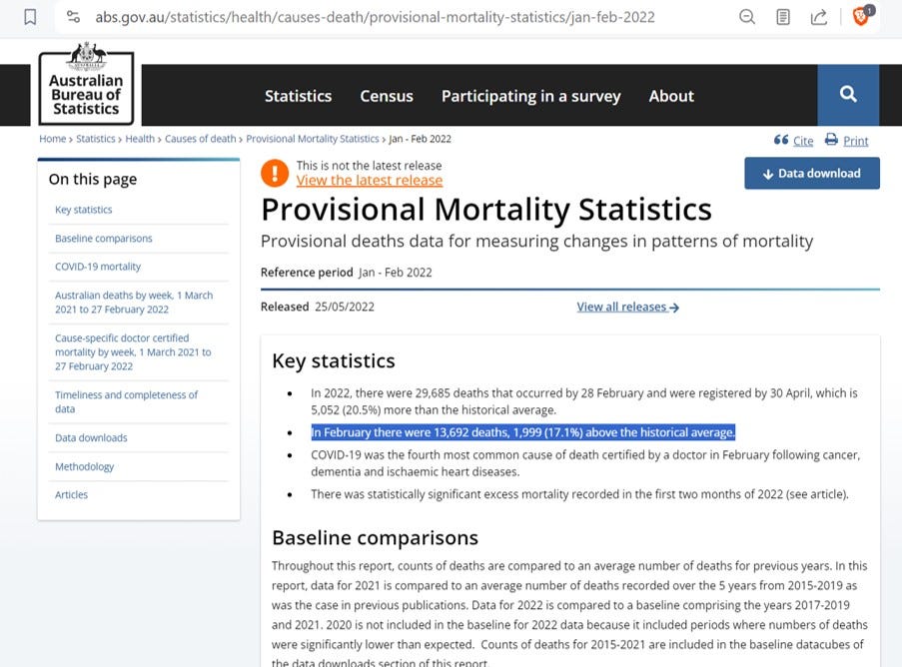Click the COVID-19 fourth most common cause bullet
902x667 pixels.
tap(585, 463)
